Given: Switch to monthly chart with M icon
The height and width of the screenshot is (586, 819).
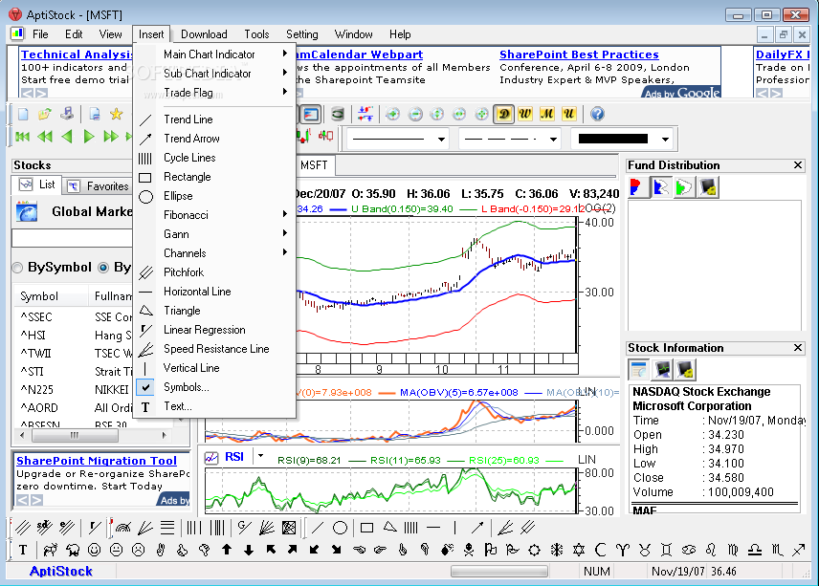Looking at the screenshot, I should (x=547, y=114).
